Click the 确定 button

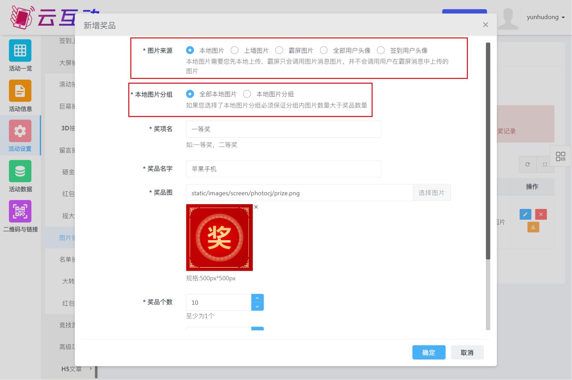pyautogui.click(x=429, y=352)
